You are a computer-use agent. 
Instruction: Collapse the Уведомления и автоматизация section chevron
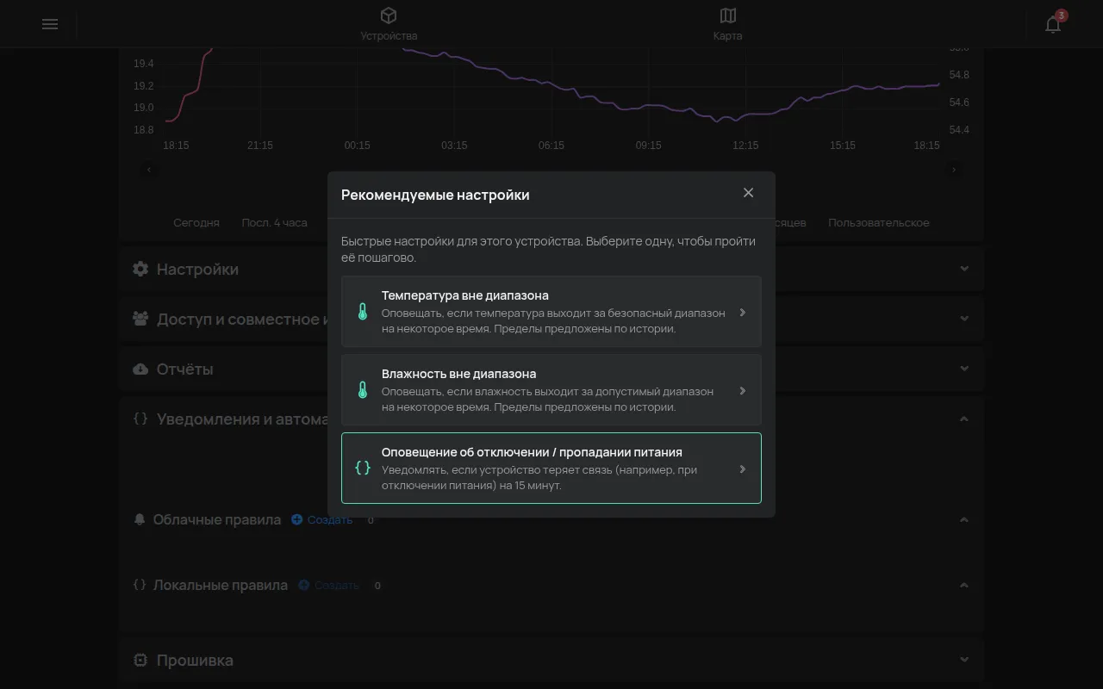pyautogui.click(x=964, y=419)
